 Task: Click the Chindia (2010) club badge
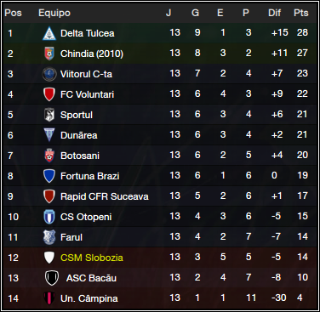(x=49, y=54)
